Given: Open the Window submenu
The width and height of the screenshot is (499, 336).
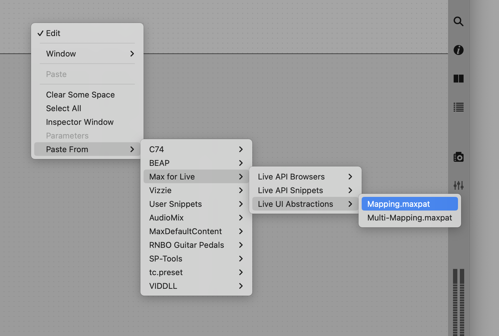Looking at the screenshot, I should [x=87, y=54].
